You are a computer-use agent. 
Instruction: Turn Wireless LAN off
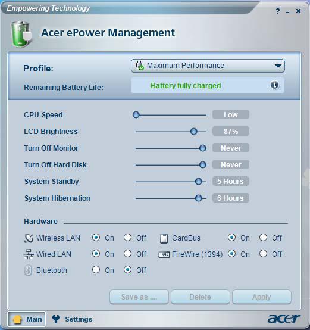click(x=127, y=238)
